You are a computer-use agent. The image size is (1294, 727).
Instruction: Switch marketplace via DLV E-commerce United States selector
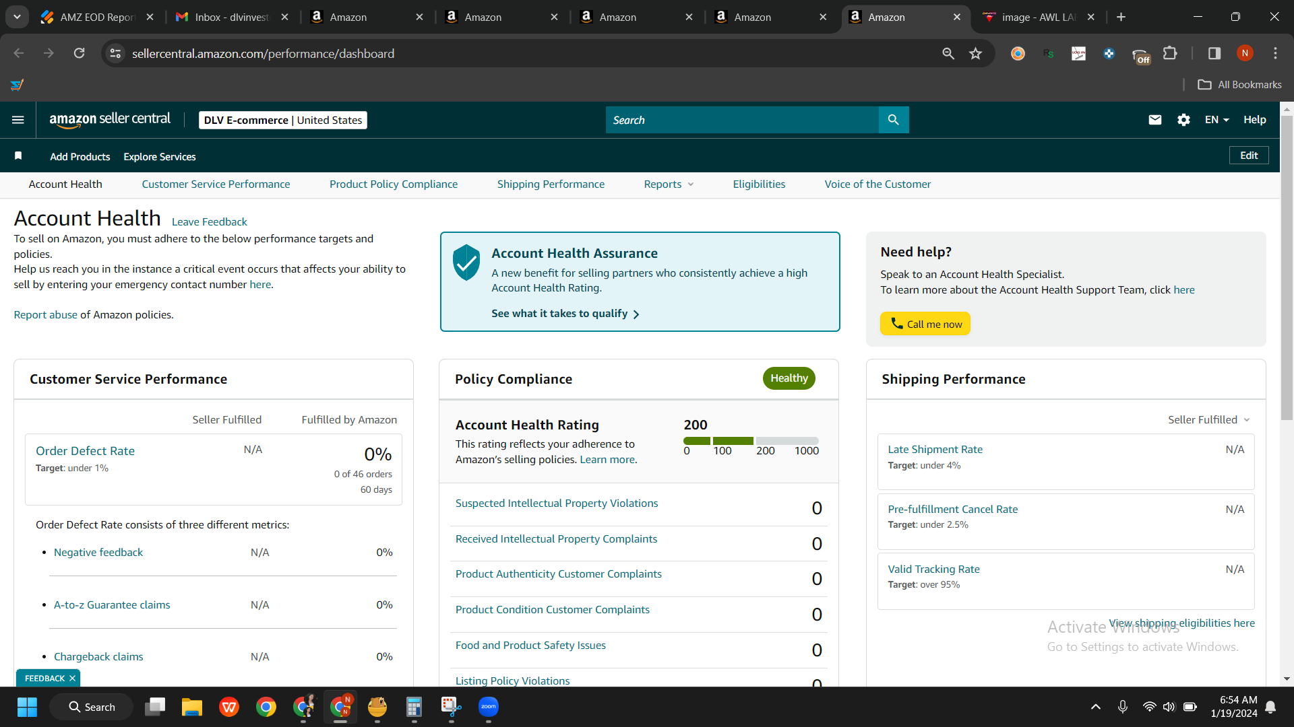pyautogui.click(x=283, y=120)
